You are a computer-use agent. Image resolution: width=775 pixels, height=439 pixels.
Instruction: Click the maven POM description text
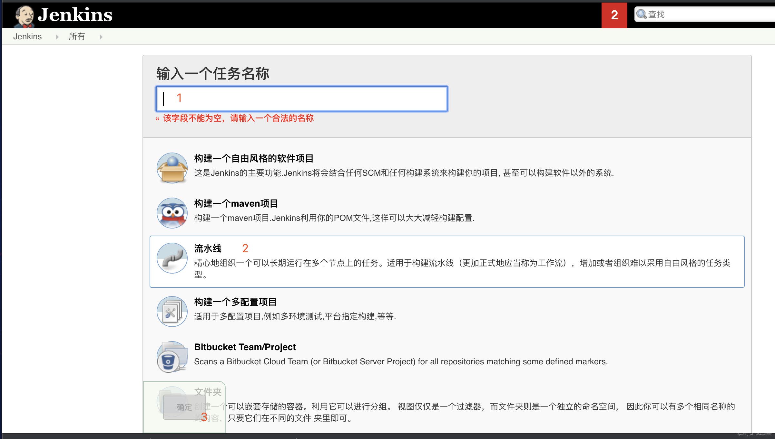[334, 218]
